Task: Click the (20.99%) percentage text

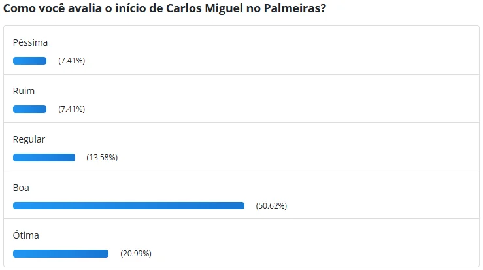Action: pos(136,254)
